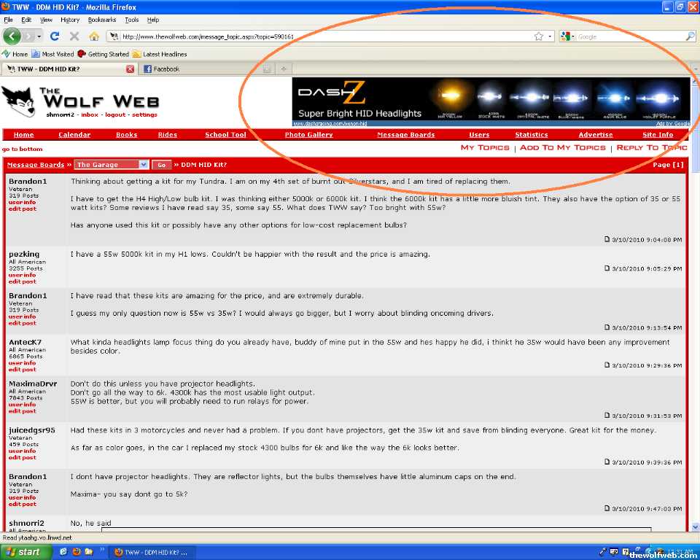The image size is (700, 560).
Task: Click The Wolf Web wolf logo
Action: pos(18,102)
